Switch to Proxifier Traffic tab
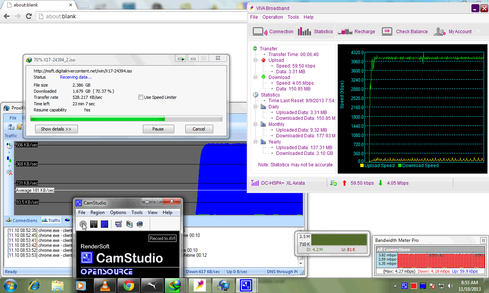Viewport: 489px width, 293px height. (51, 220)
